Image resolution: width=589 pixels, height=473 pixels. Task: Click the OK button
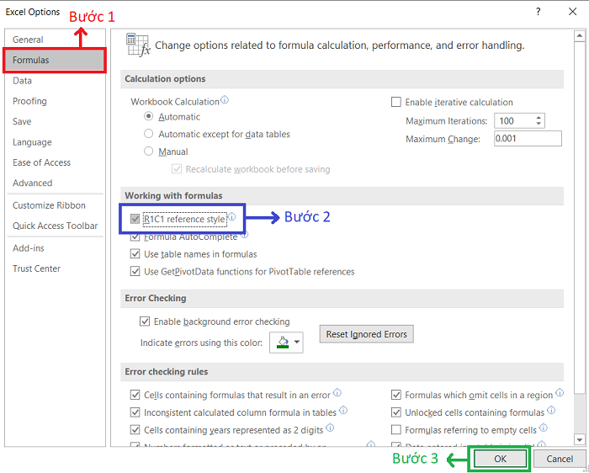point(500,459)
